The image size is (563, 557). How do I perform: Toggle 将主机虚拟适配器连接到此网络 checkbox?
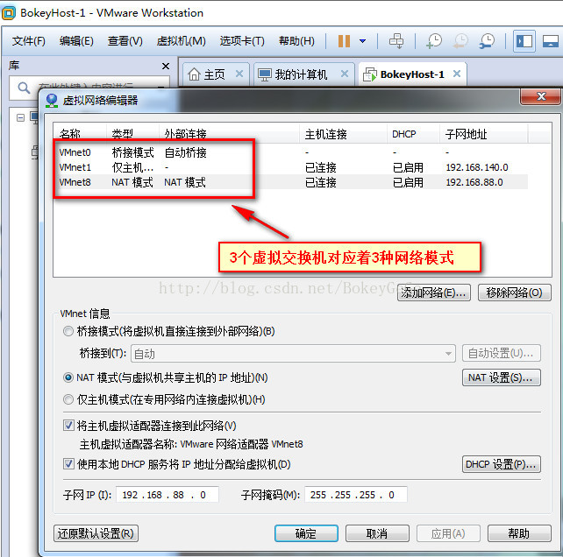[68, 426]
